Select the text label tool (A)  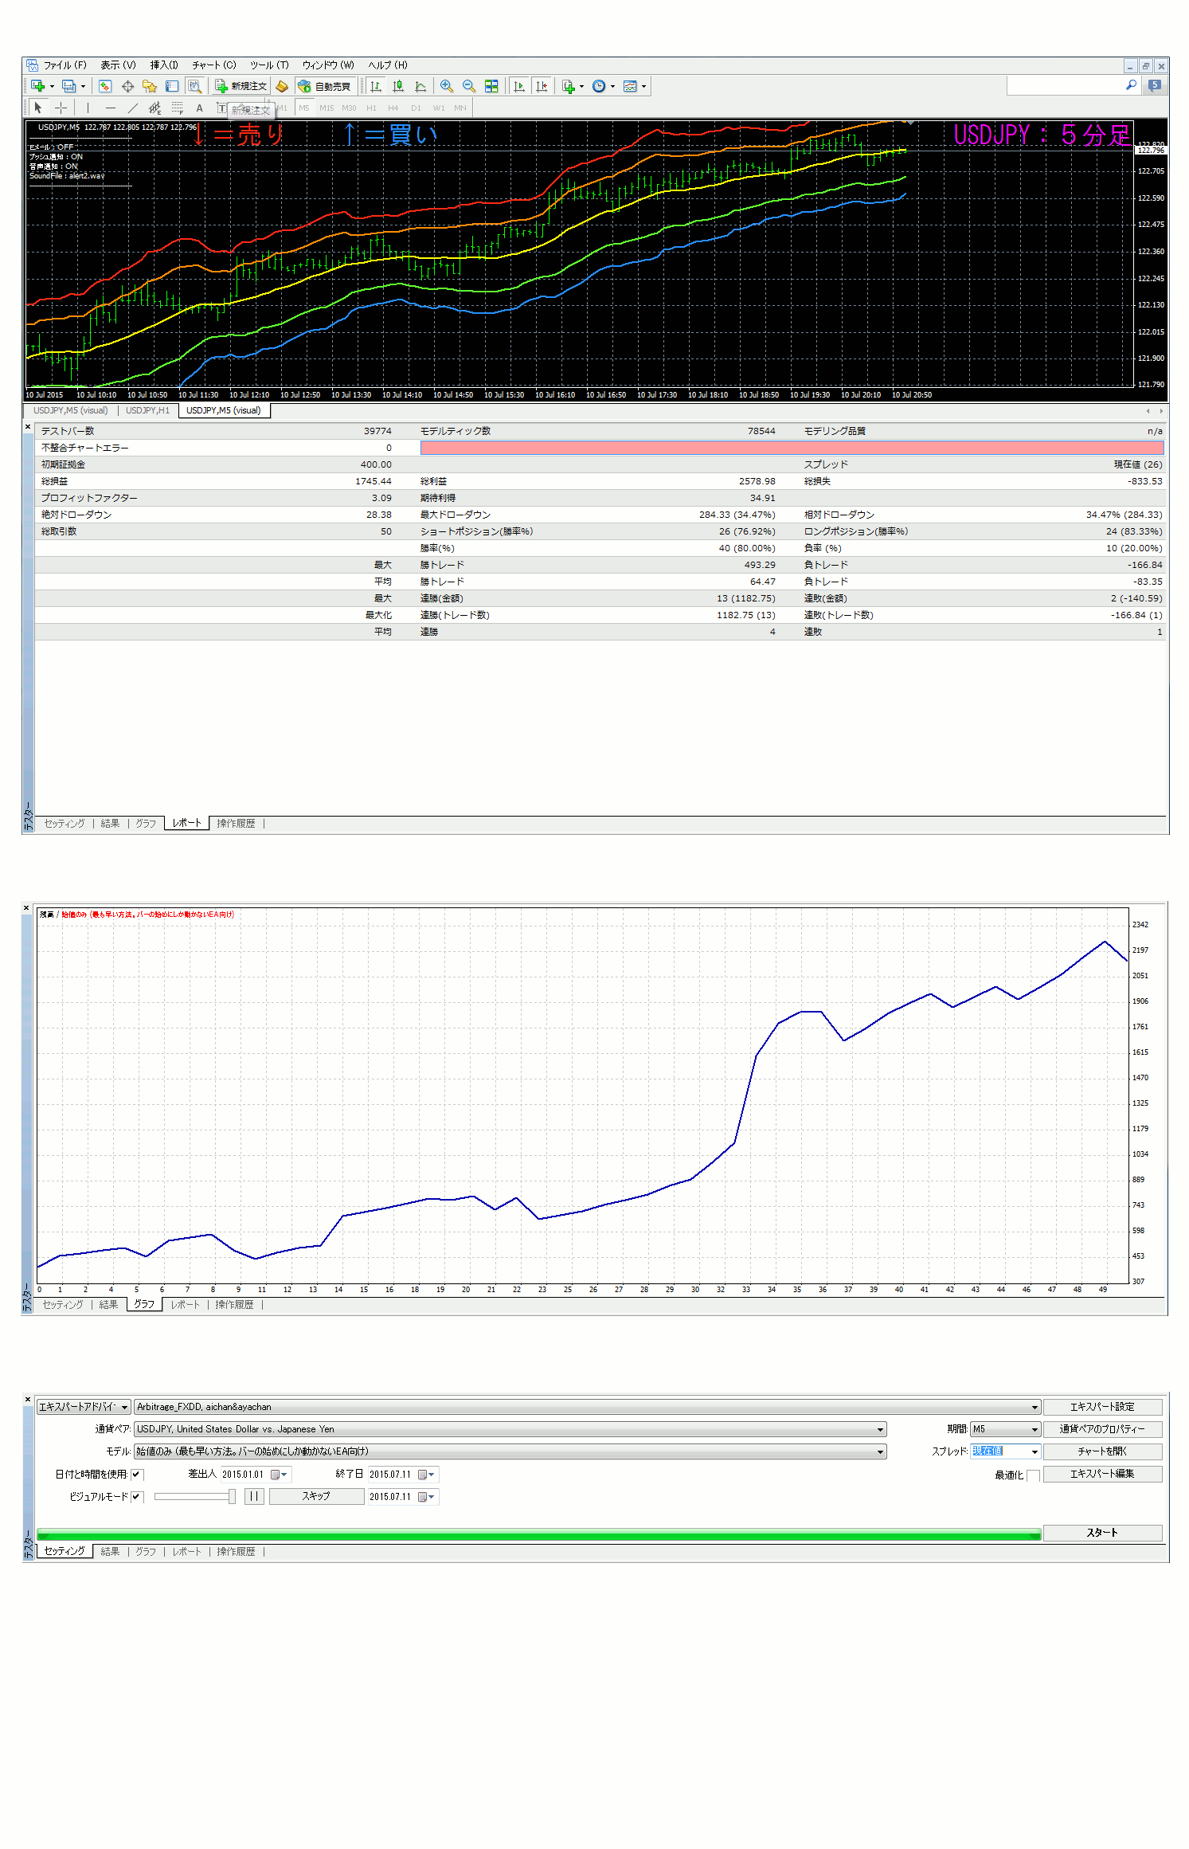point(199,108)
